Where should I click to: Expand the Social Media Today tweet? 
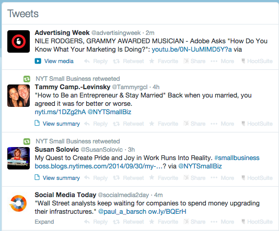[44, 222]
